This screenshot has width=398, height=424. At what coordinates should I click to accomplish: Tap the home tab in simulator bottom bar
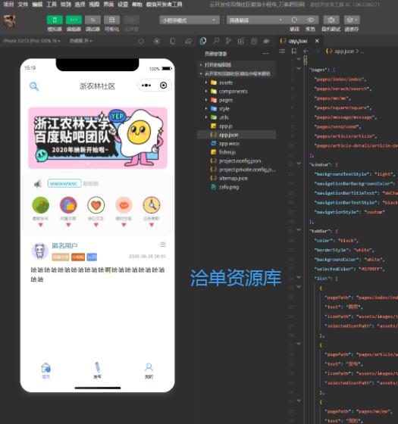(x=45, y=370)
